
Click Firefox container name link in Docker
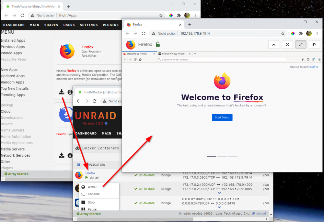pos(90,173)
